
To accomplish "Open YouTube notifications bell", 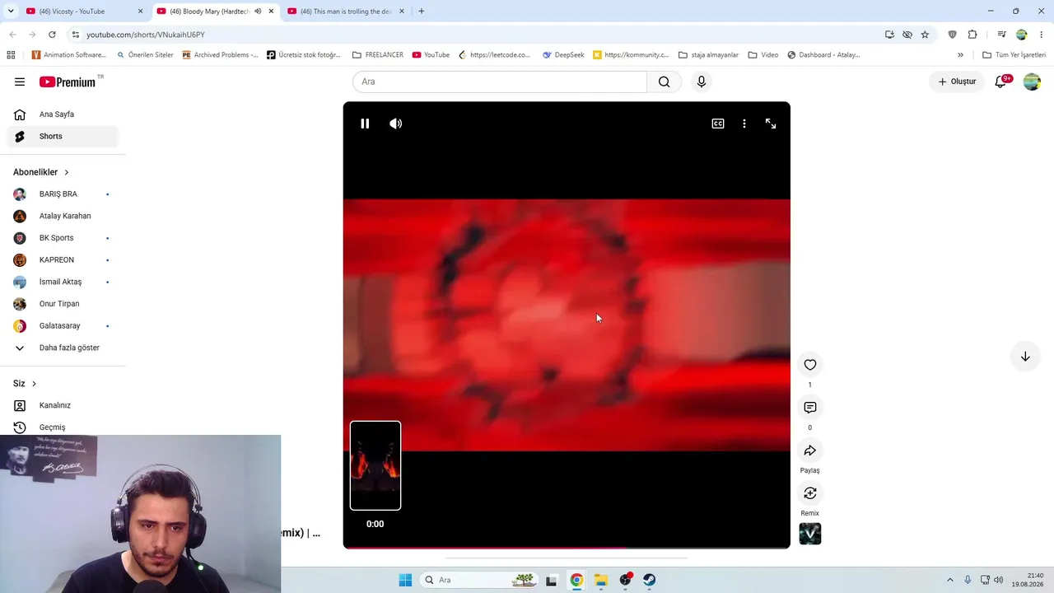I will 1000,82.
